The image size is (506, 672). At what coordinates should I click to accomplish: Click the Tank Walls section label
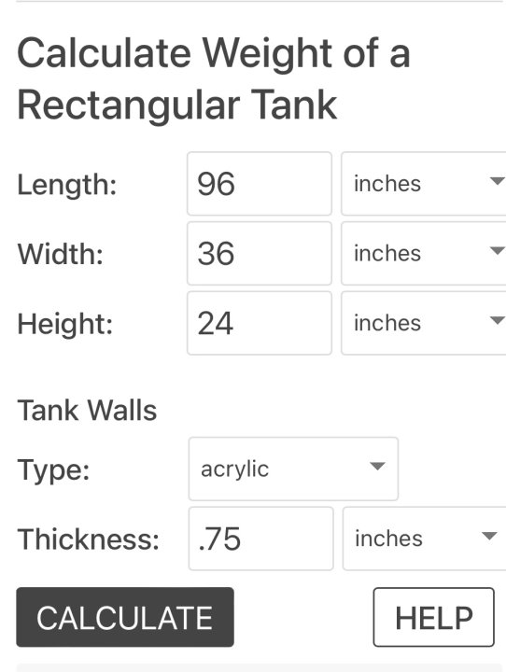tap(87, 410)
